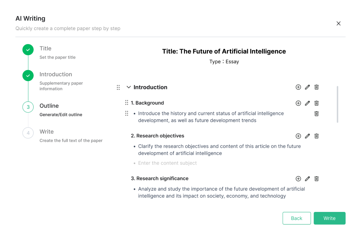Select the completed Introduction step indicator
This screenshot has height=242, width=361.
click(x=28, y=76)
